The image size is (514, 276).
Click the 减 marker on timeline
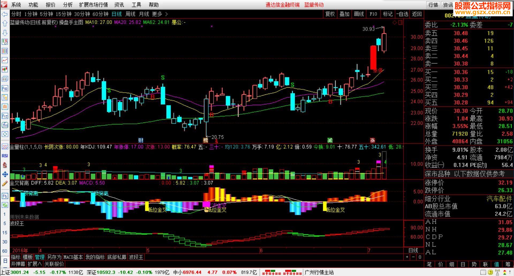pyautogui.click(x=330, y=140)
